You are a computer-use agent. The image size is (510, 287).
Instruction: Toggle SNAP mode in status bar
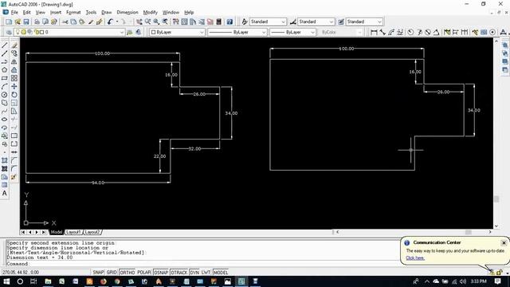(x=98, y=273)
